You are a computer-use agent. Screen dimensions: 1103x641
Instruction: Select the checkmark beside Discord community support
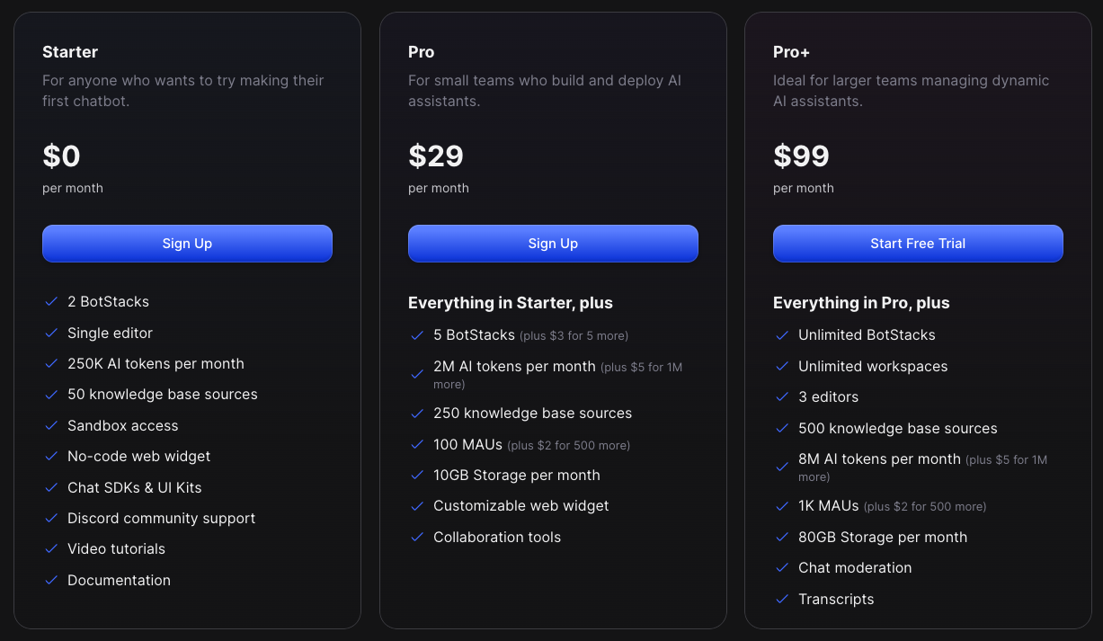pyautogui.click(x=51, y=519)
